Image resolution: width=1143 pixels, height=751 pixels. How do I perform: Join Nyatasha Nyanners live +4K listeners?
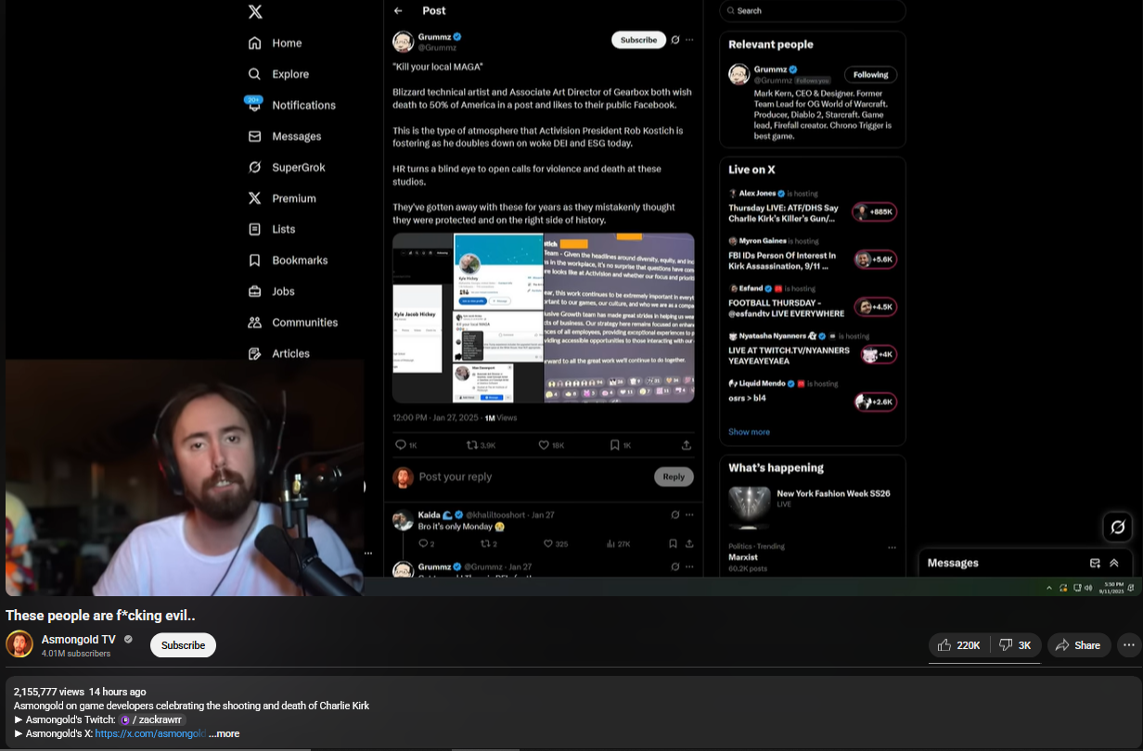pos(878,354)
